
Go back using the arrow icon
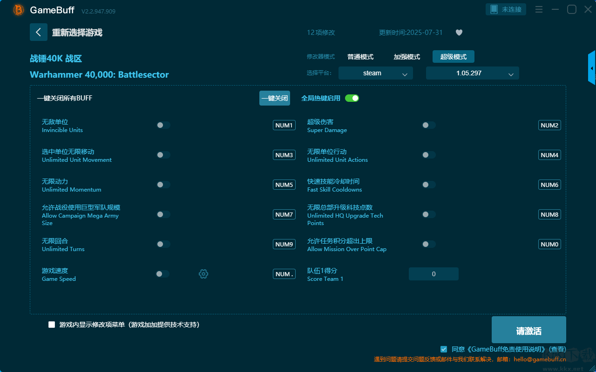[x=39, y=32]
